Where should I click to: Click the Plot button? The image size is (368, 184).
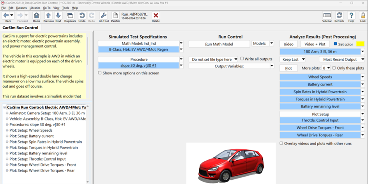pos(288,68)
